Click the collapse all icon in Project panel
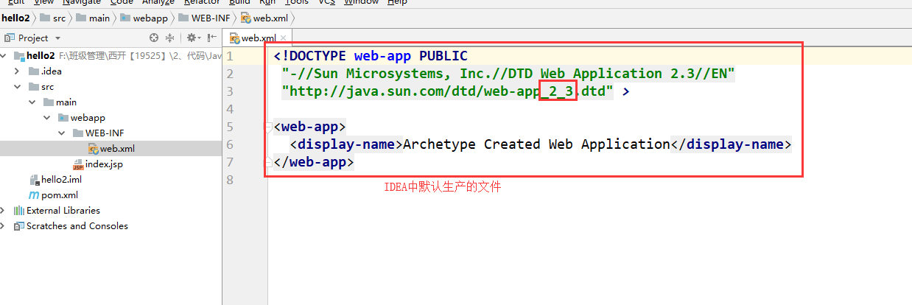 (x=170, y=38)
